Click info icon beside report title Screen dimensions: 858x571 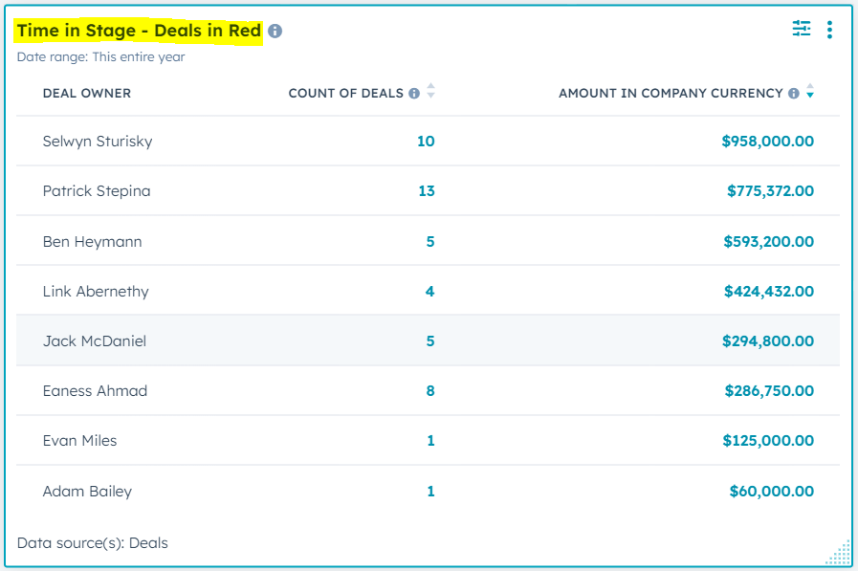(275, 32)
